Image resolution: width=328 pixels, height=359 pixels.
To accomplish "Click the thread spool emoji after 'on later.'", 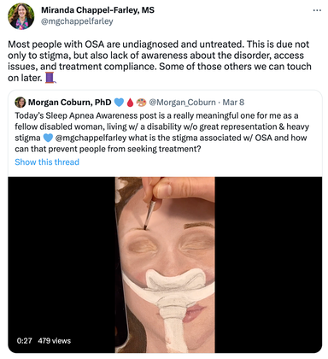I will click(x=50, y=78).
